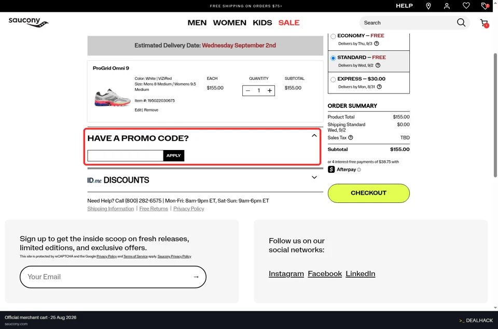Decrease quantity with minus button
This screenshot has height=329, width=498.
(248, 90)
